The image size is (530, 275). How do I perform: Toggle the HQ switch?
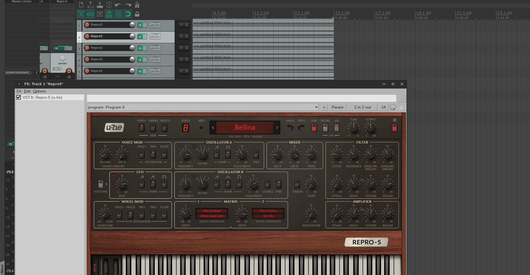pyautogui.click(x=336, y=128)
